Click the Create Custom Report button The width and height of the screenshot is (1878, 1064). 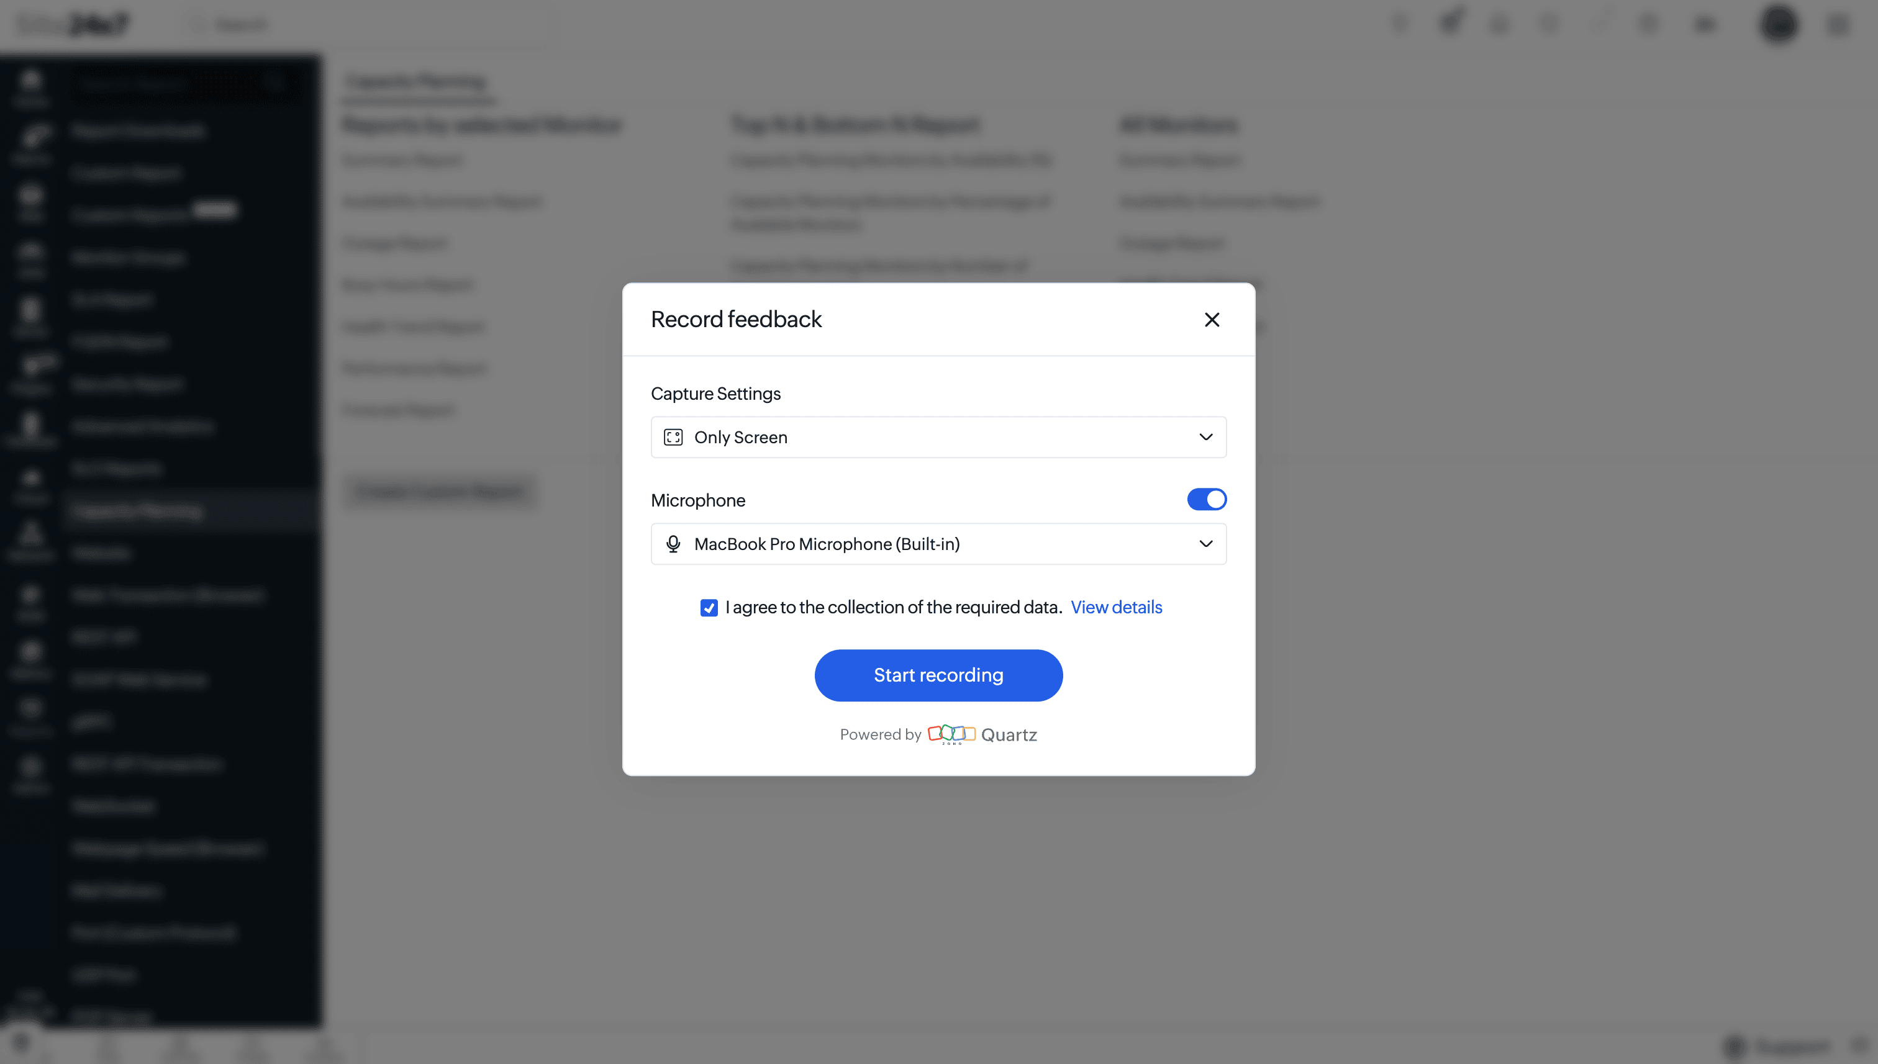440,491
